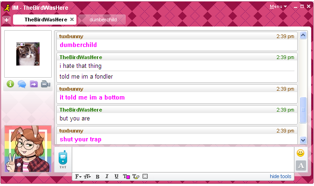The image size is (314, 186).
Task: Click the gray letter A formatting icon
Action: coord(300,166)
